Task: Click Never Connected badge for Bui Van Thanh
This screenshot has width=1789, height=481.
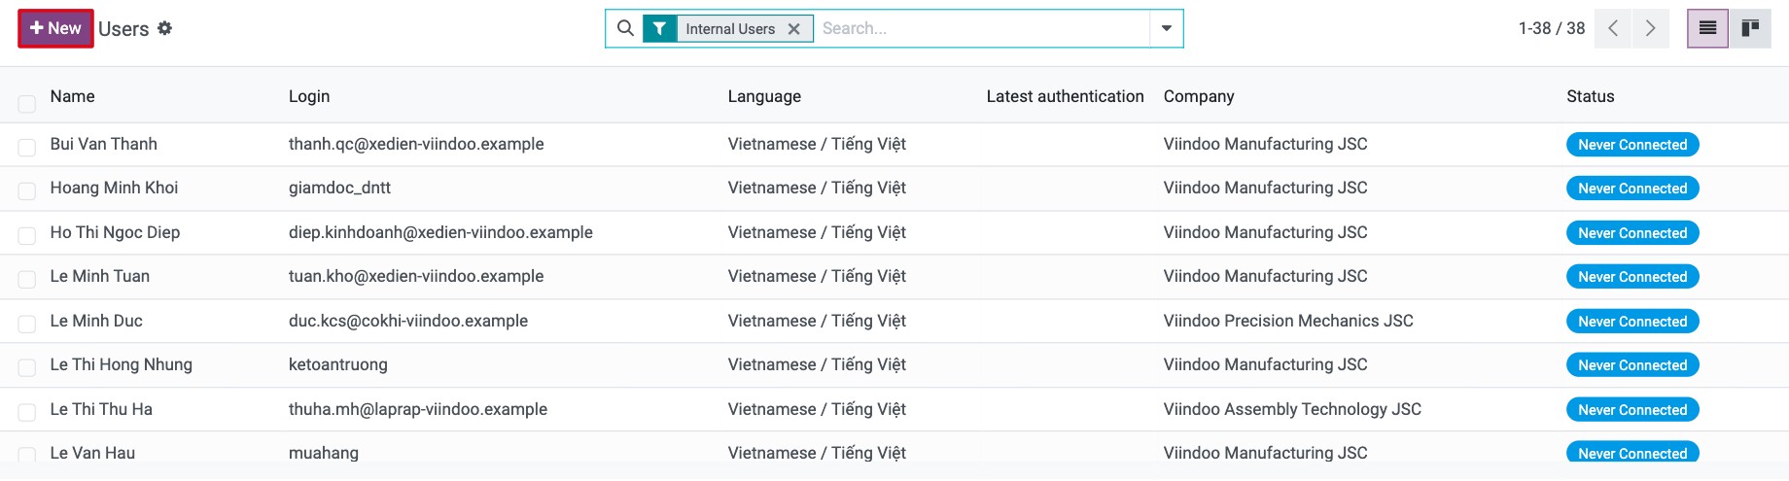Action: click(1632, 145)
